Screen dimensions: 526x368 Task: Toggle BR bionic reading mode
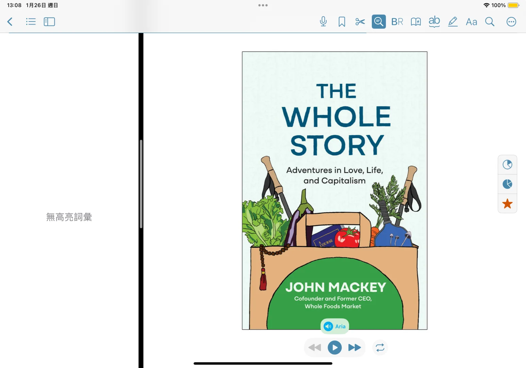click(397, 22)
